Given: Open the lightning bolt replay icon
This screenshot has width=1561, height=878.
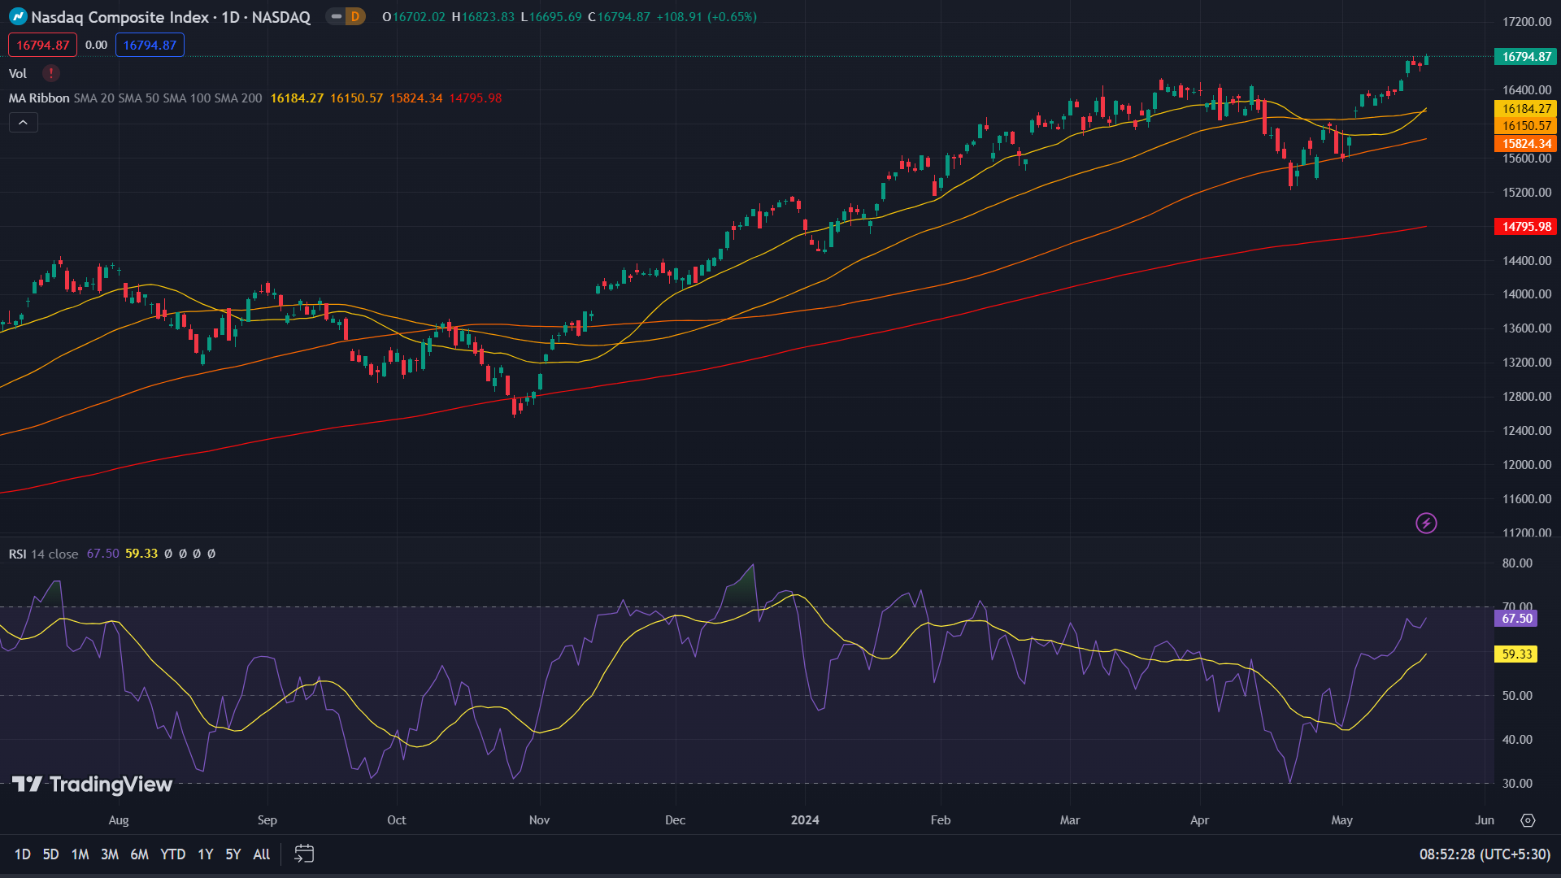Looking at the screenshot, I should (1426, 523).
